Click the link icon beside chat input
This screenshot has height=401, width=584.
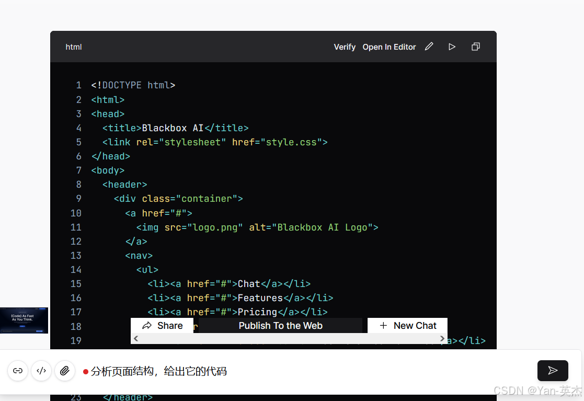17,371
